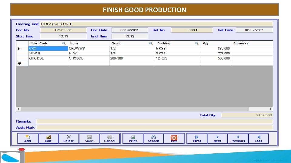Viewport: 291px width, 163px height.
Task: Click the Item column header
Action: (89, 43)
